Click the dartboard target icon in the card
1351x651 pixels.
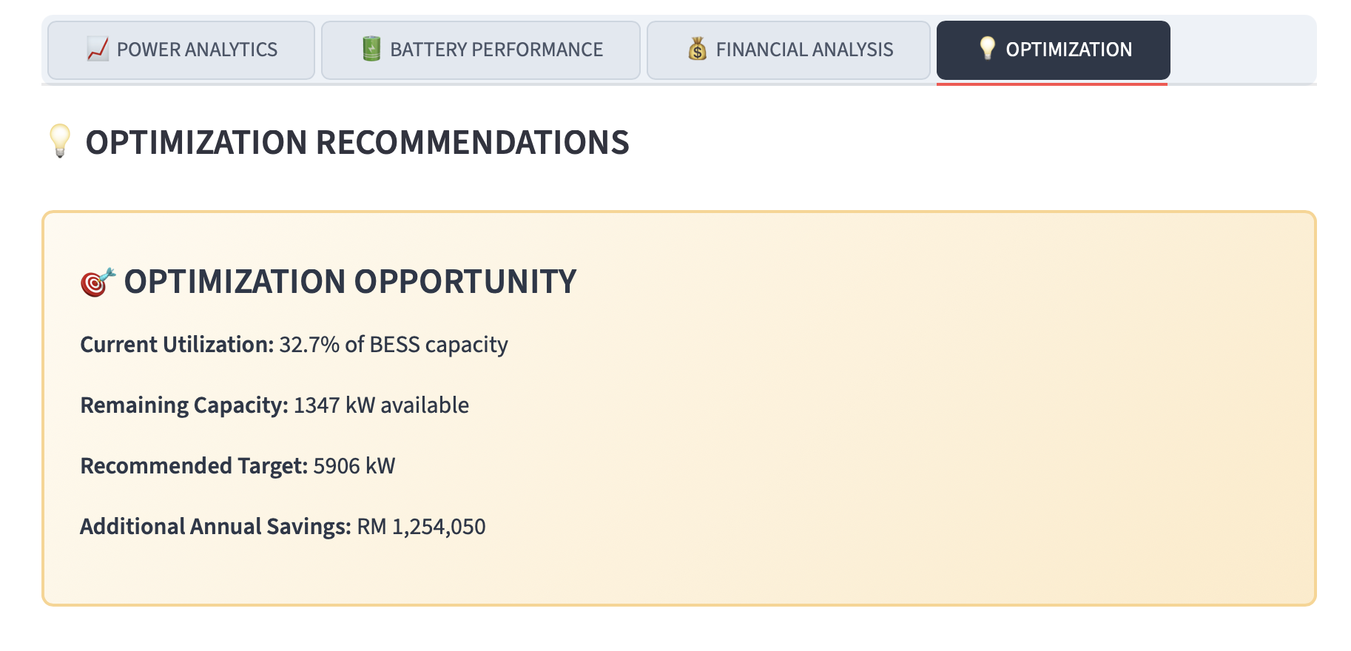point(98,282)
